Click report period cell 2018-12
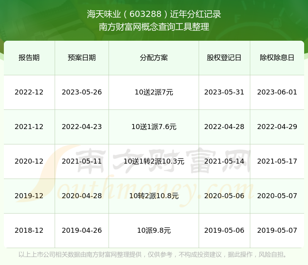This screenshot has width=308, height=265. click(29, 230)
